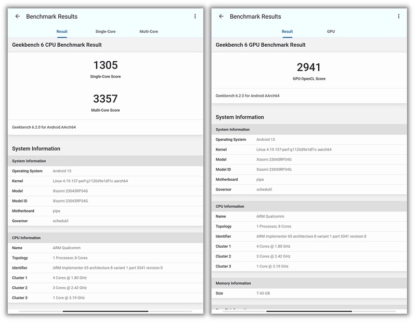Go back from the CPU Benchmark Results screen
The width and height of the screenshot is (416, 322).
point(18,17)
